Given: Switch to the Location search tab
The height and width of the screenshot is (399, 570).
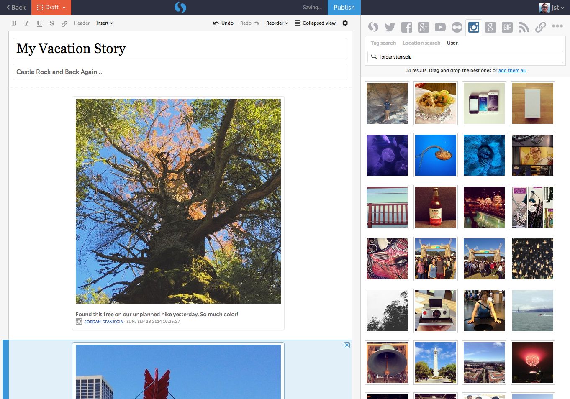Looking at the screenshot, I should (x=421, y=43).
